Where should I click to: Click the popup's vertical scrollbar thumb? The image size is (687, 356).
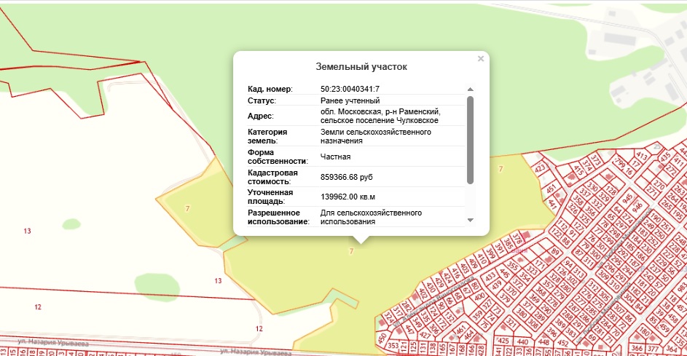[470, 138]
